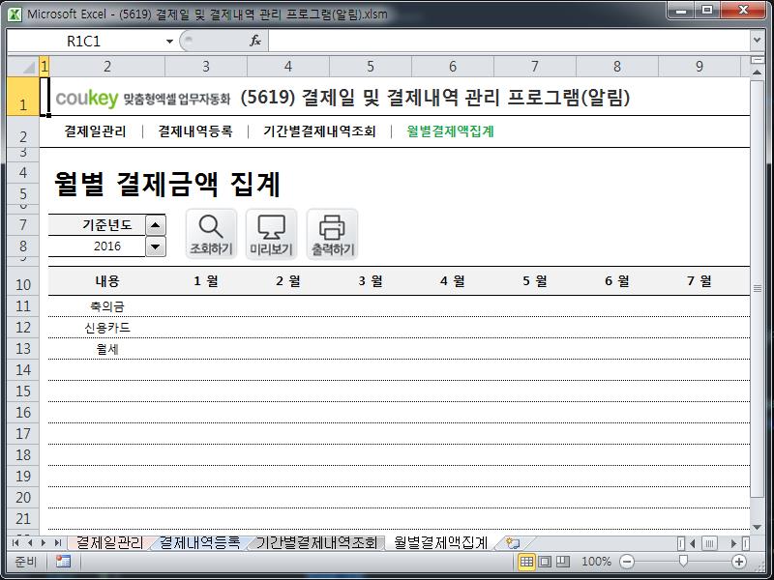The height and width of the screenshot is (580, 774).
Task: Click the 미리보기 preview icon button
Action: [x=272, y=234]
